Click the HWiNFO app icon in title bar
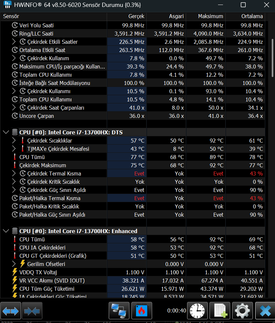The image size is (275, 323). coord(7,5)
